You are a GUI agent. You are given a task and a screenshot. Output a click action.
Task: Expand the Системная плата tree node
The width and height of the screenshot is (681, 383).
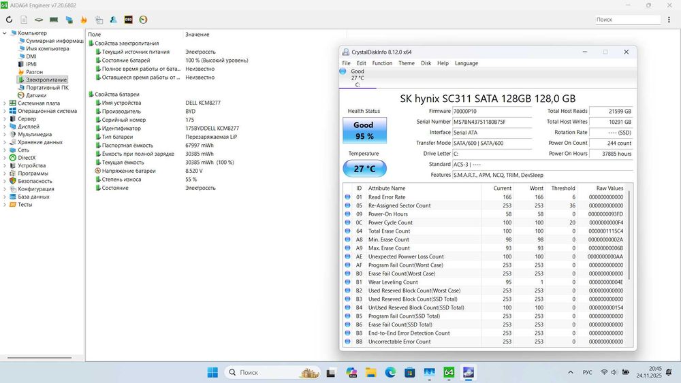(x=5, y=103)
